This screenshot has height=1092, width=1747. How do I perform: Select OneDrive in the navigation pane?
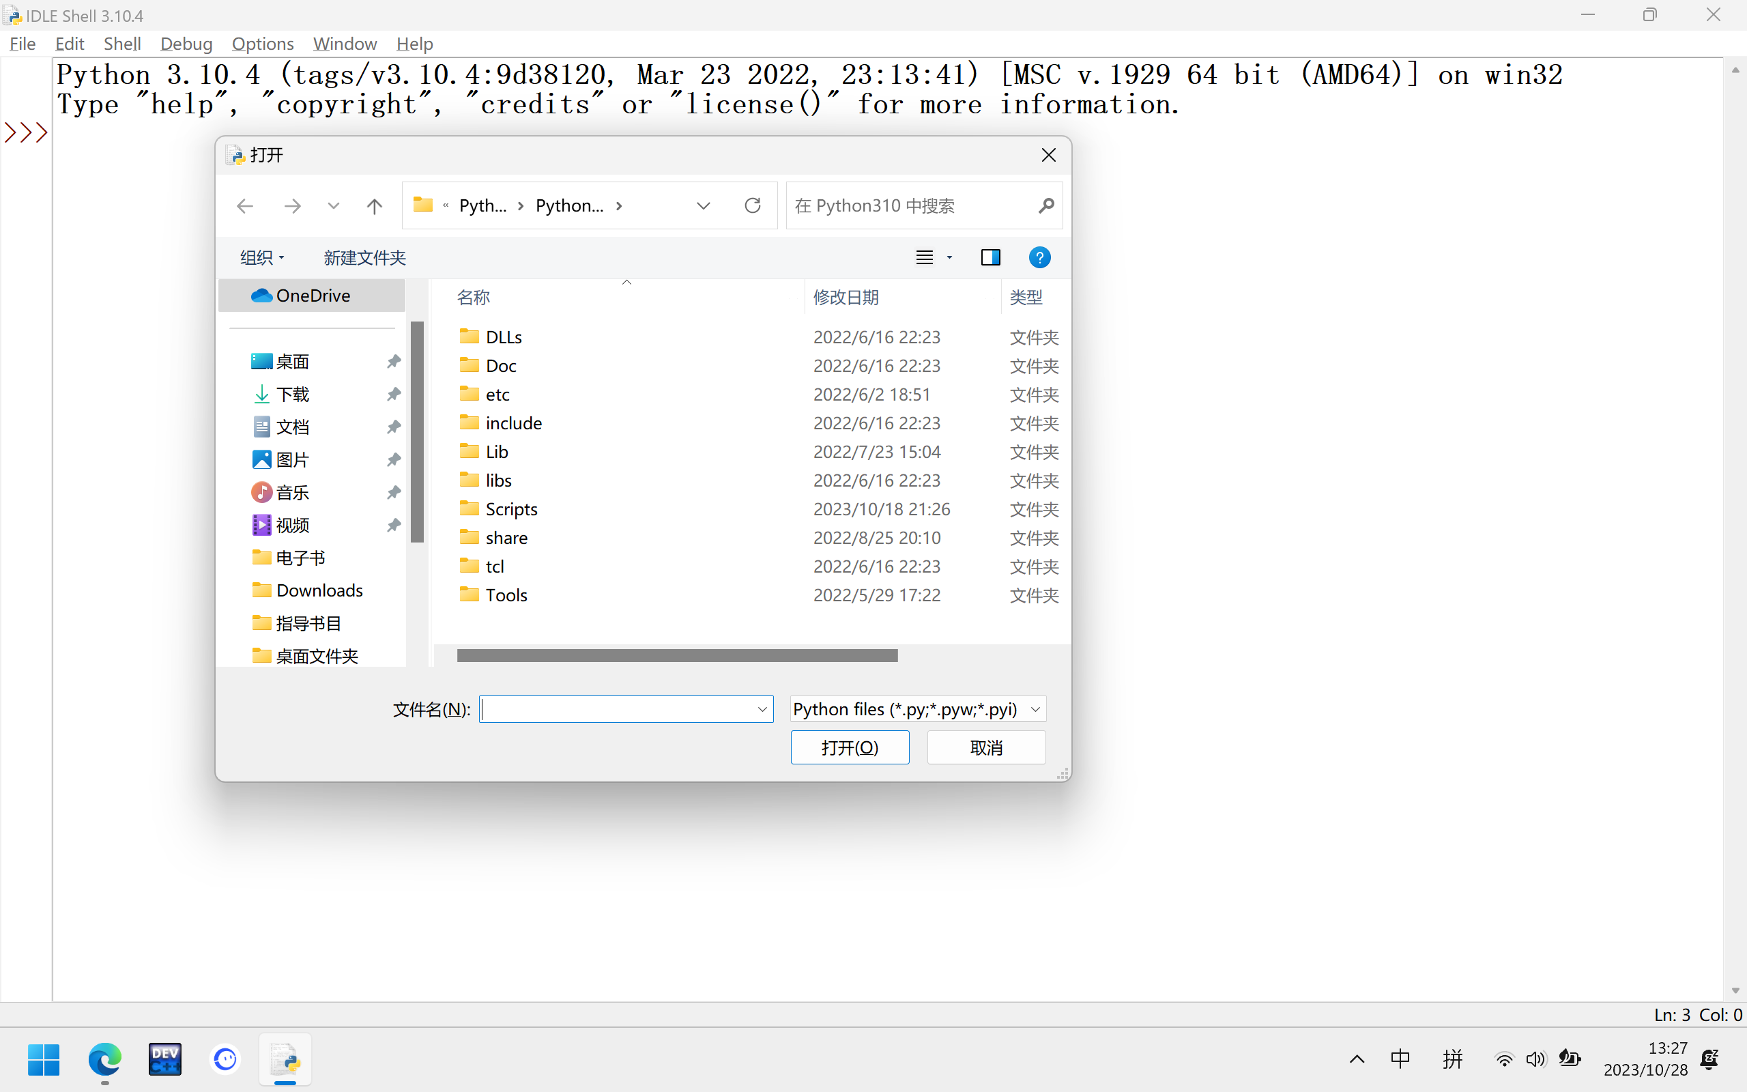[x=312, y=296]
